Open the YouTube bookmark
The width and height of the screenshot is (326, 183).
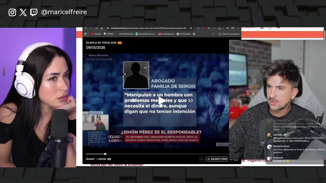click(96, 34)
